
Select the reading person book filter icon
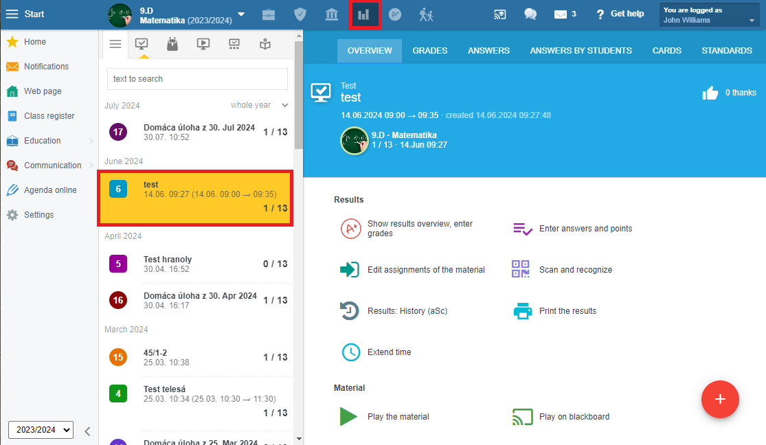click(265, 44)
